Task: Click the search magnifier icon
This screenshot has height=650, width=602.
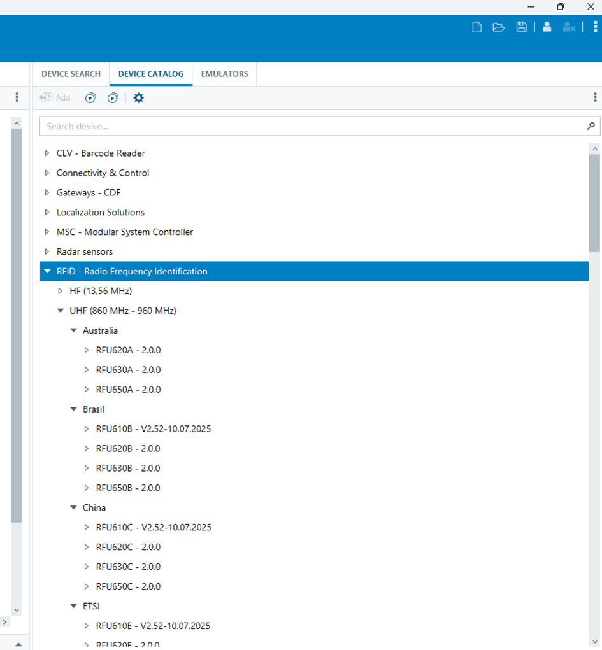Action: pyautogui.click(x=591, y=126)
